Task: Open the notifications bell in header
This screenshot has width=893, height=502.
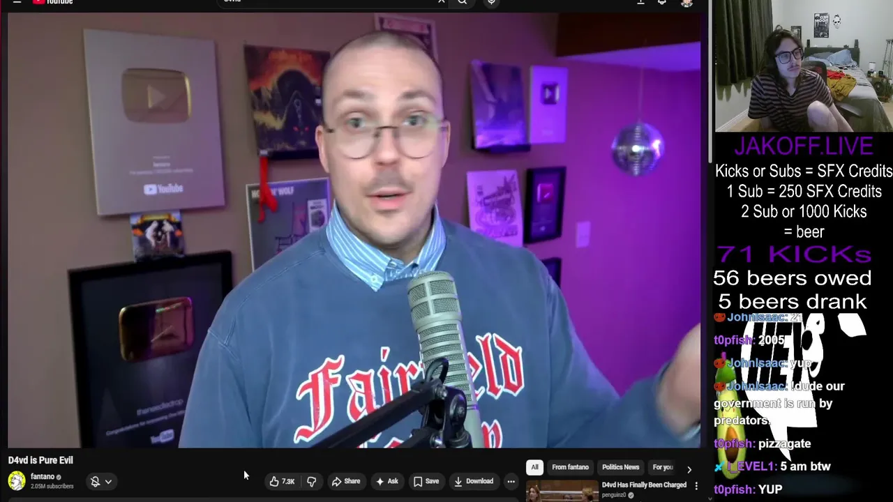Action: coord(662,2)
